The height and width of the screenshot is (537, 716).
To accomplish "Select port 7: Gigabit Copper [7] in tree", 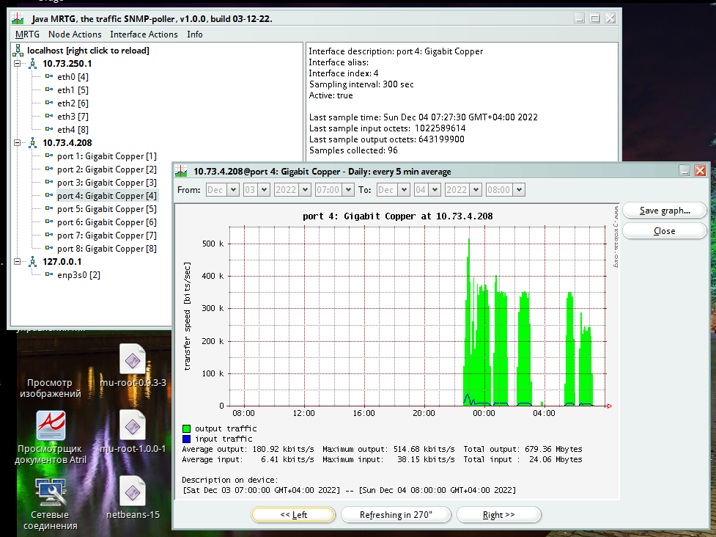I will pos(107,235).
